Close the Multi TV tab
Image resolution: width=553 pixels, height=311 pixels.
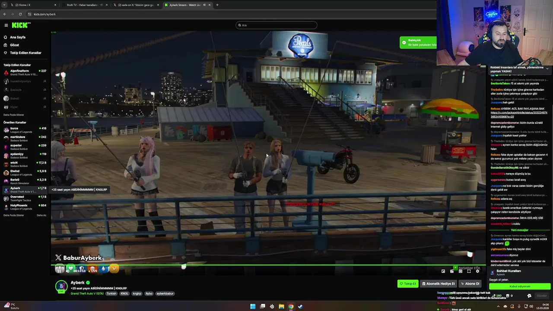pos(107,5)
